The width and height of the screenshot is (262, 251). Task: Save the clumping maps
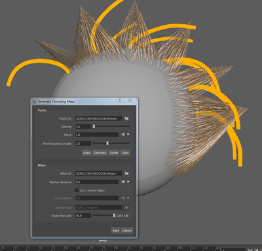tap(116, 231)
